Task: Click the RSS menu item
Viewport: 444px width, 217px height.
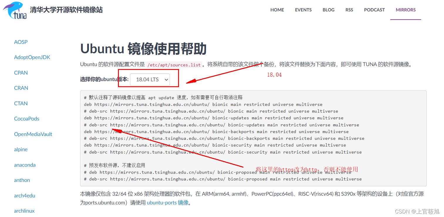Action: [349, 10]
